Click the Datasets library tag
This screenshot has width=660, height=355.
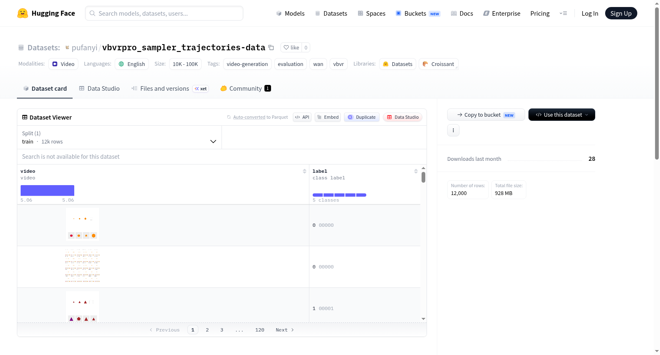pyautogui.click(x=398, y=64)
